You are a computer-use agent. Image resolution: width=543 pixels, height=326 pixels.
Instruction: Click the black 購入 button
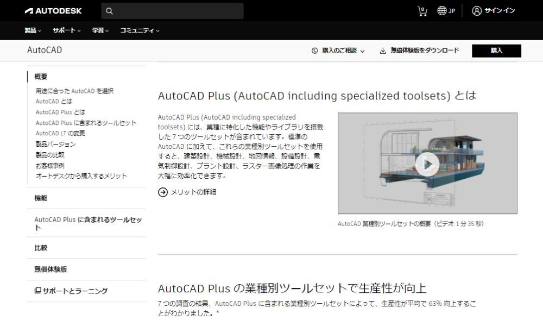point(496,51)
